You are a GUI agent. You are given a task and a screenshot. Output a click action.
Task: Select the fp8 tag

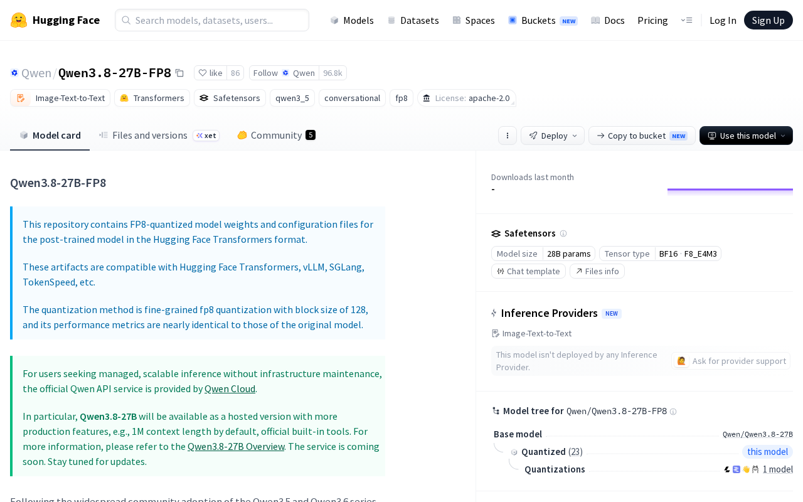click(401, 98)
